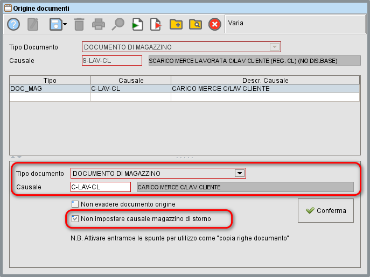This screenshot has width=370, height=277.
Task: Enable 'Non evadere documento origine' checkbox
Action: tap(75, 204)
